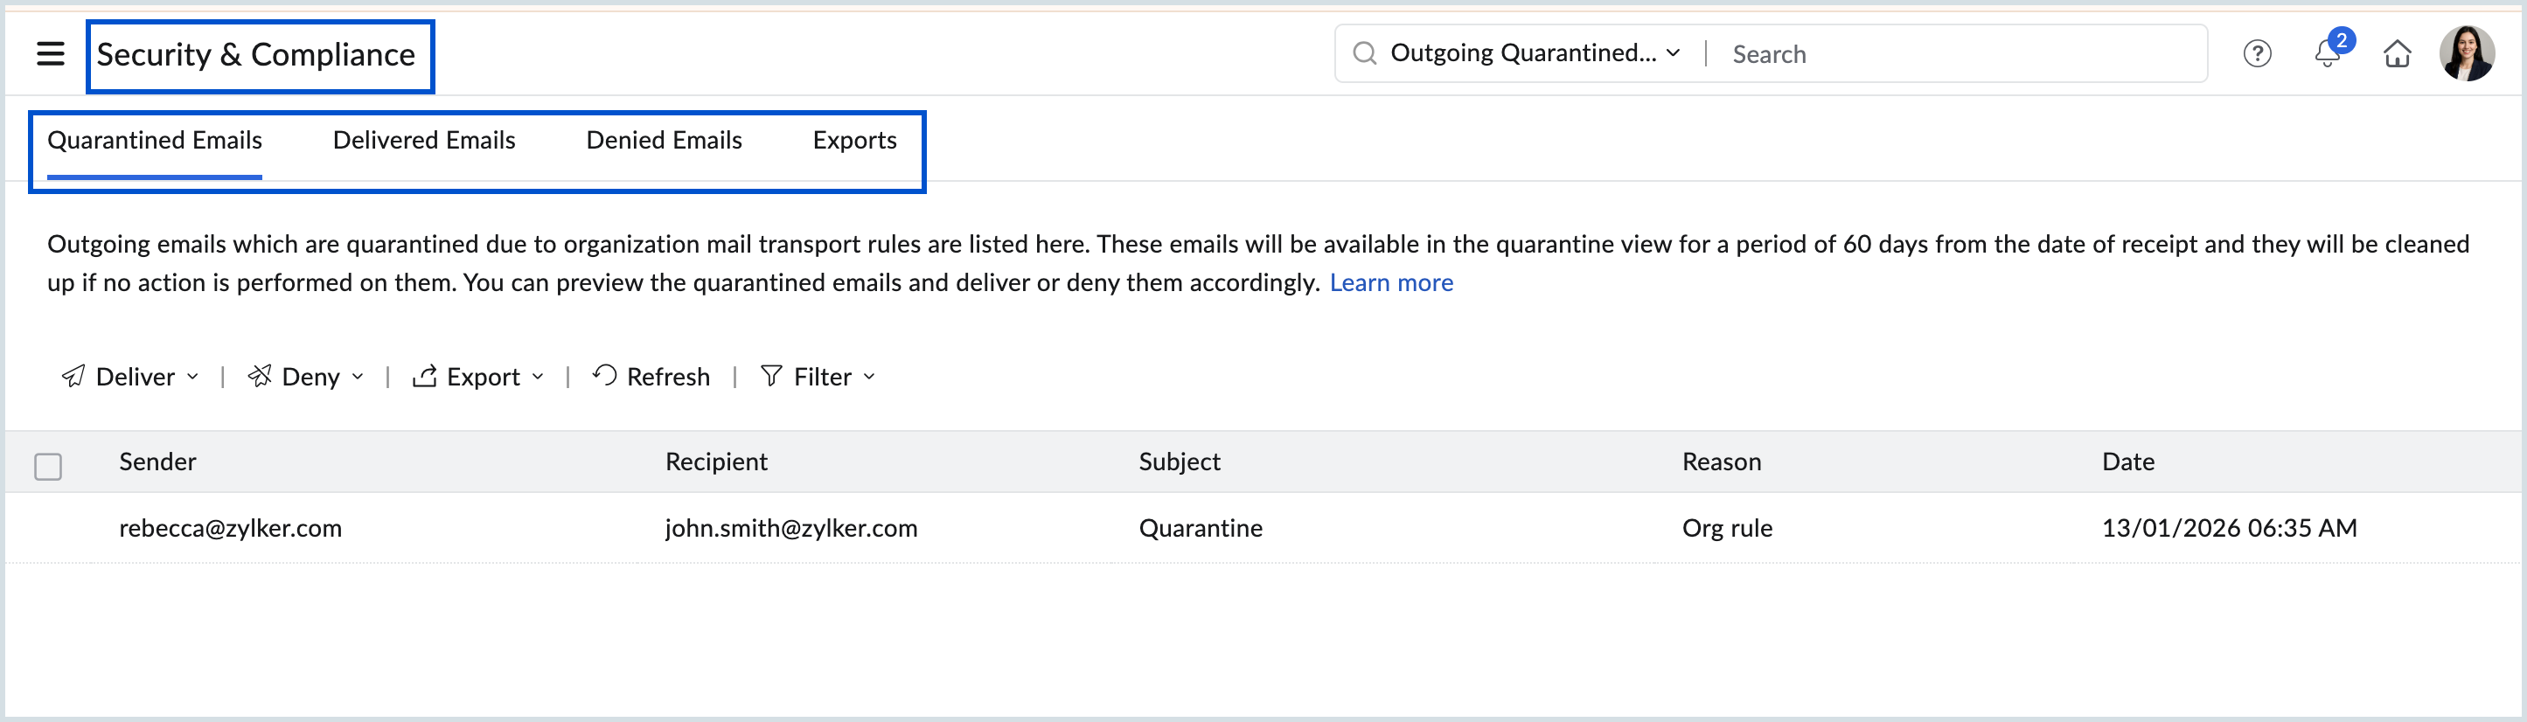Expand the Export dropdown chevron
Viewport: 2527px width, 722px height.
(538, 378)
